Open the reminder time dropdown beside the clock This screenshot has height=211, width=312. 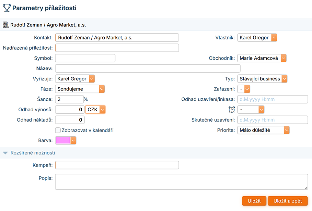pyautogui.click(x=251, y=110)
